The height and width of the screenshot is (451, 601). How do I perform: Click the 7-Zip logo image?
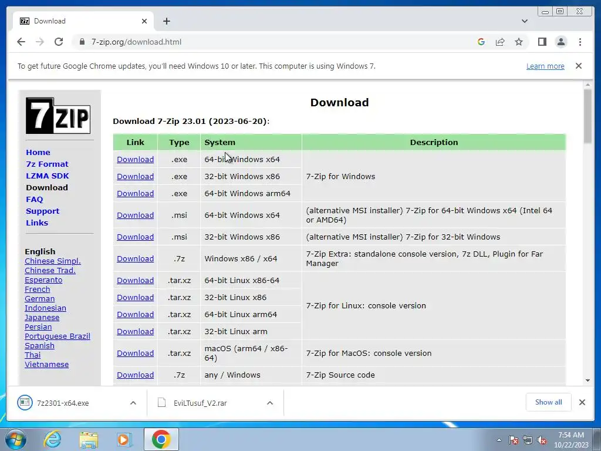click(x=58, y=116)
